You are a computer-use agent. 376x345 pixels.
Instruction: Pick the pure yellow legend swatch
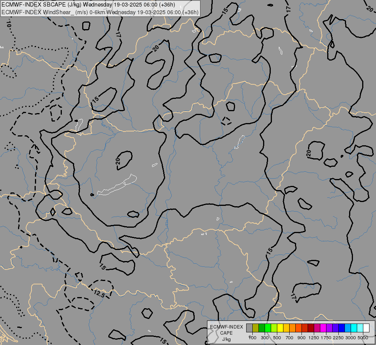tap(280, 328)
